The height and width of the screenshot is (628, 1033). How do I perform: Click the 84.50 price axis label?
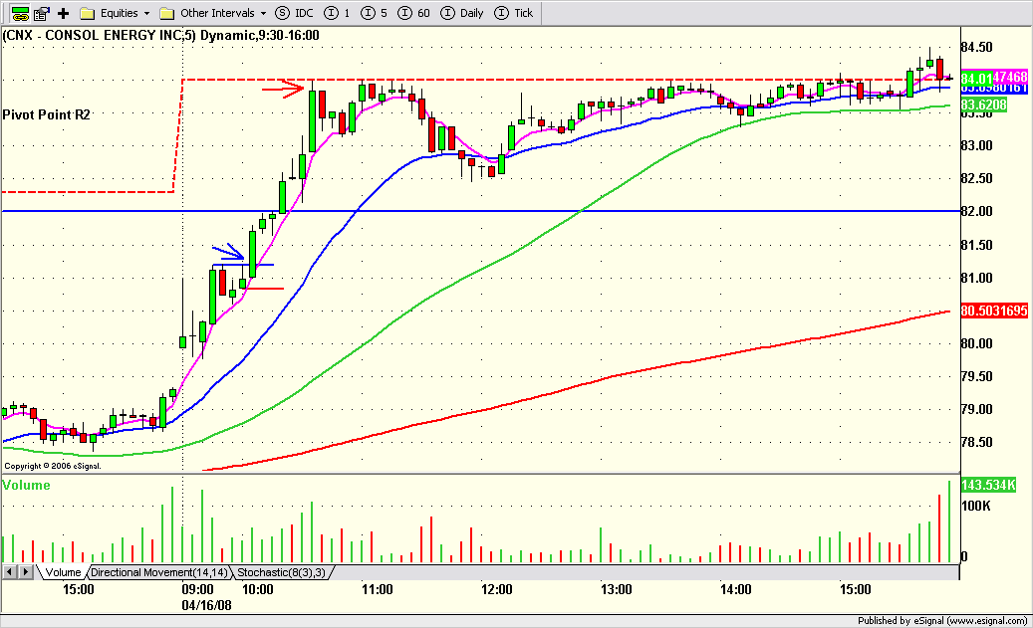[x=977, y=47]
